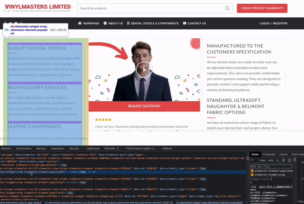This screenshot has height=204, width=304.
Task: Click the Vinylmasters Limited logo
Action: 37,8
